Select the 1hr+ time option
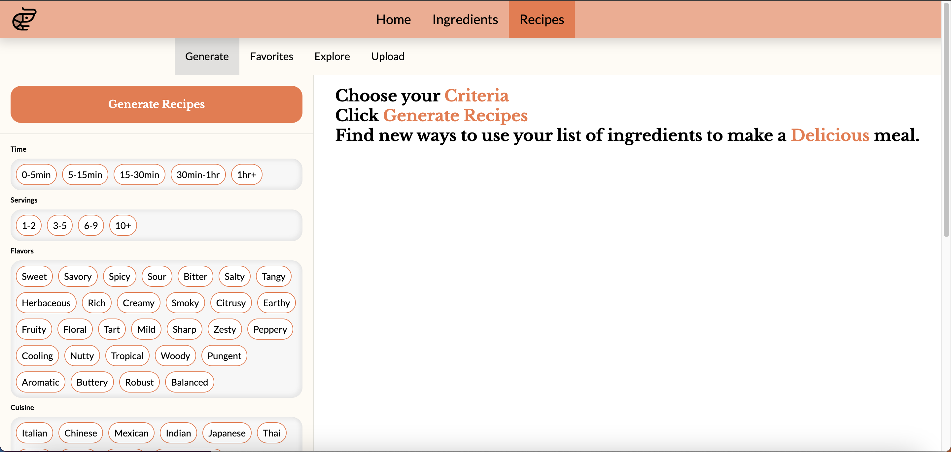This screenshot has height=452, width=951. [x=246, y=175]
